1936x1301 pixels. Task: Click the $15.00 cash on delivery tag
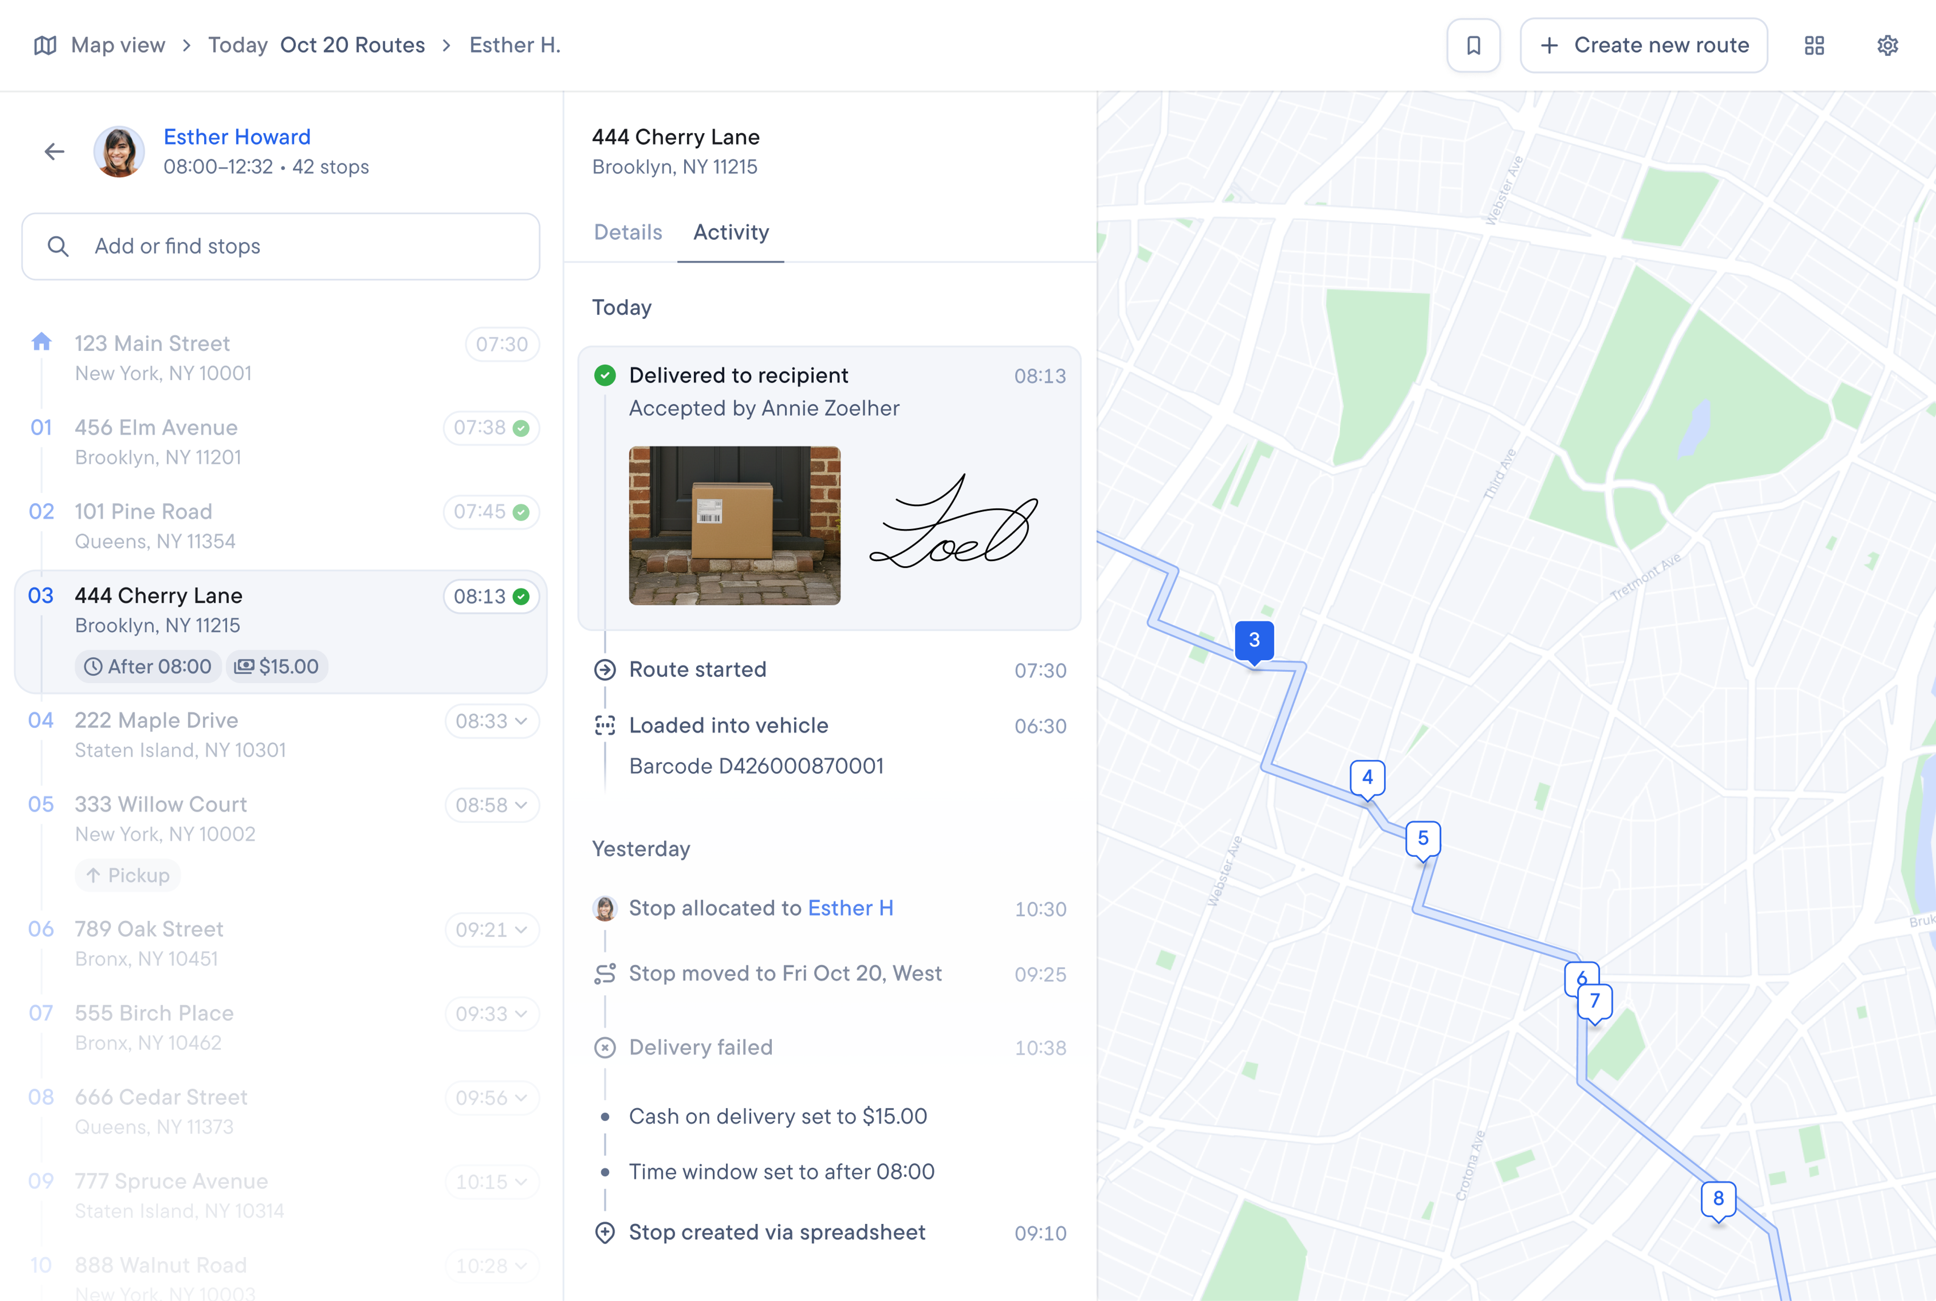277,666
